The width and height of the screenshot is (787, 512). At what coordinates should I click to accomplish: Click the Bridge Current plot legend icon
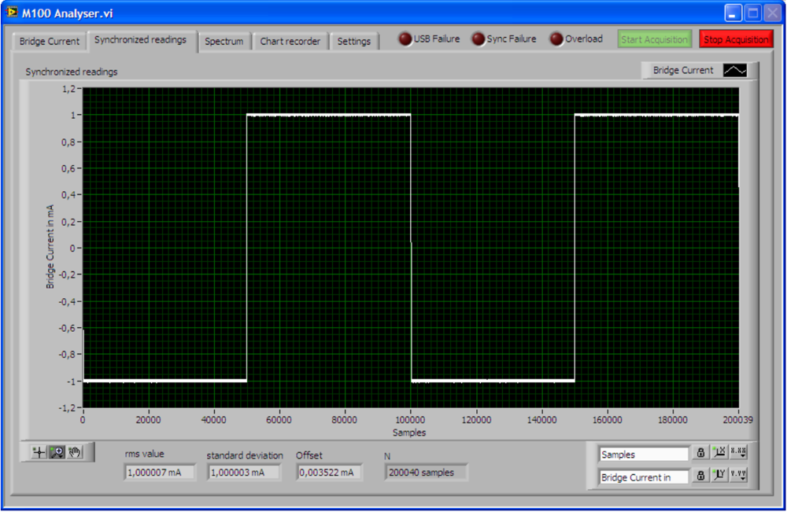(735, 70)
